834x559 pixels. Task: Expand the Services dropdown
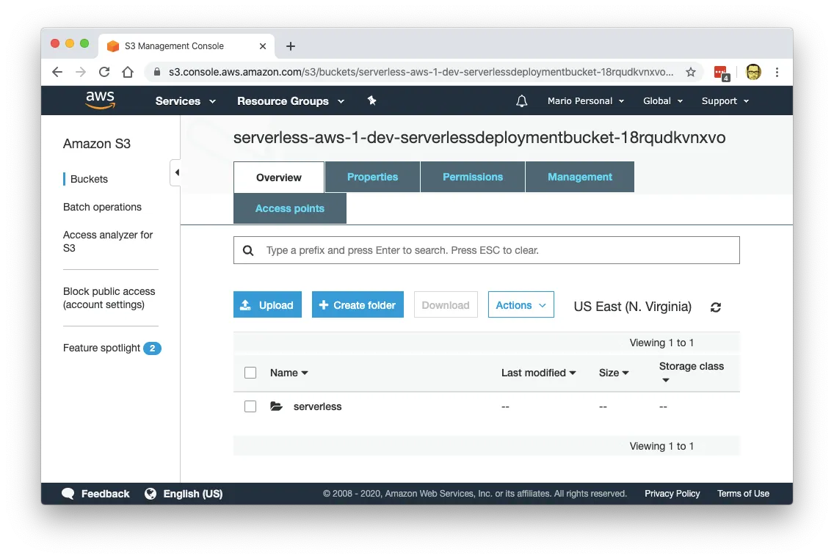pos(185,101)
